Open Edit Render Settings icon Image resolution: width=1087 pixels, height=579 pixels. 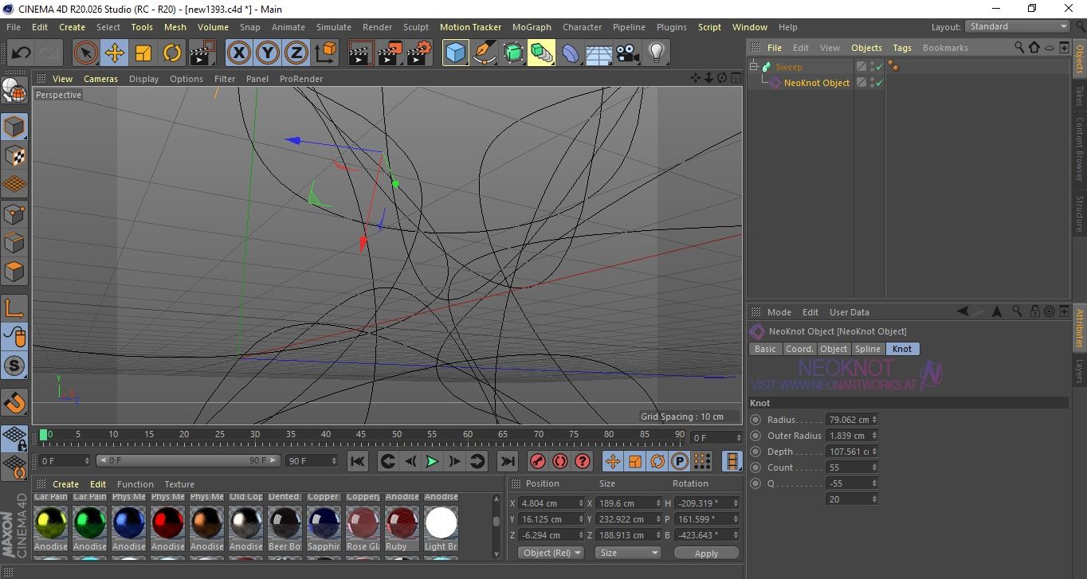419,53
